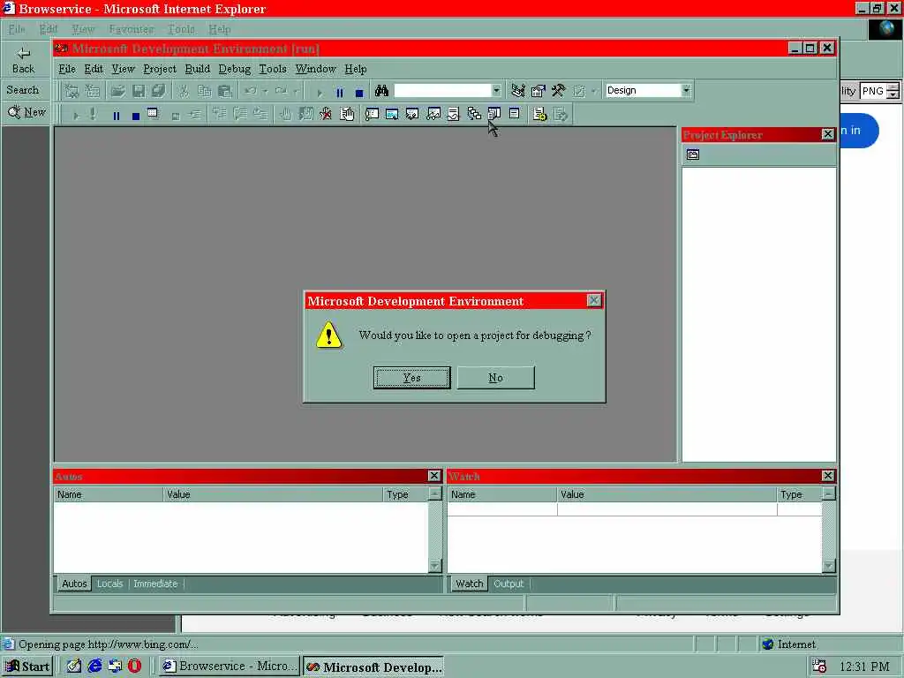904x678 pixels.
Task: Expand the Design mode dropdown arrow
Action: coord(686,90)
